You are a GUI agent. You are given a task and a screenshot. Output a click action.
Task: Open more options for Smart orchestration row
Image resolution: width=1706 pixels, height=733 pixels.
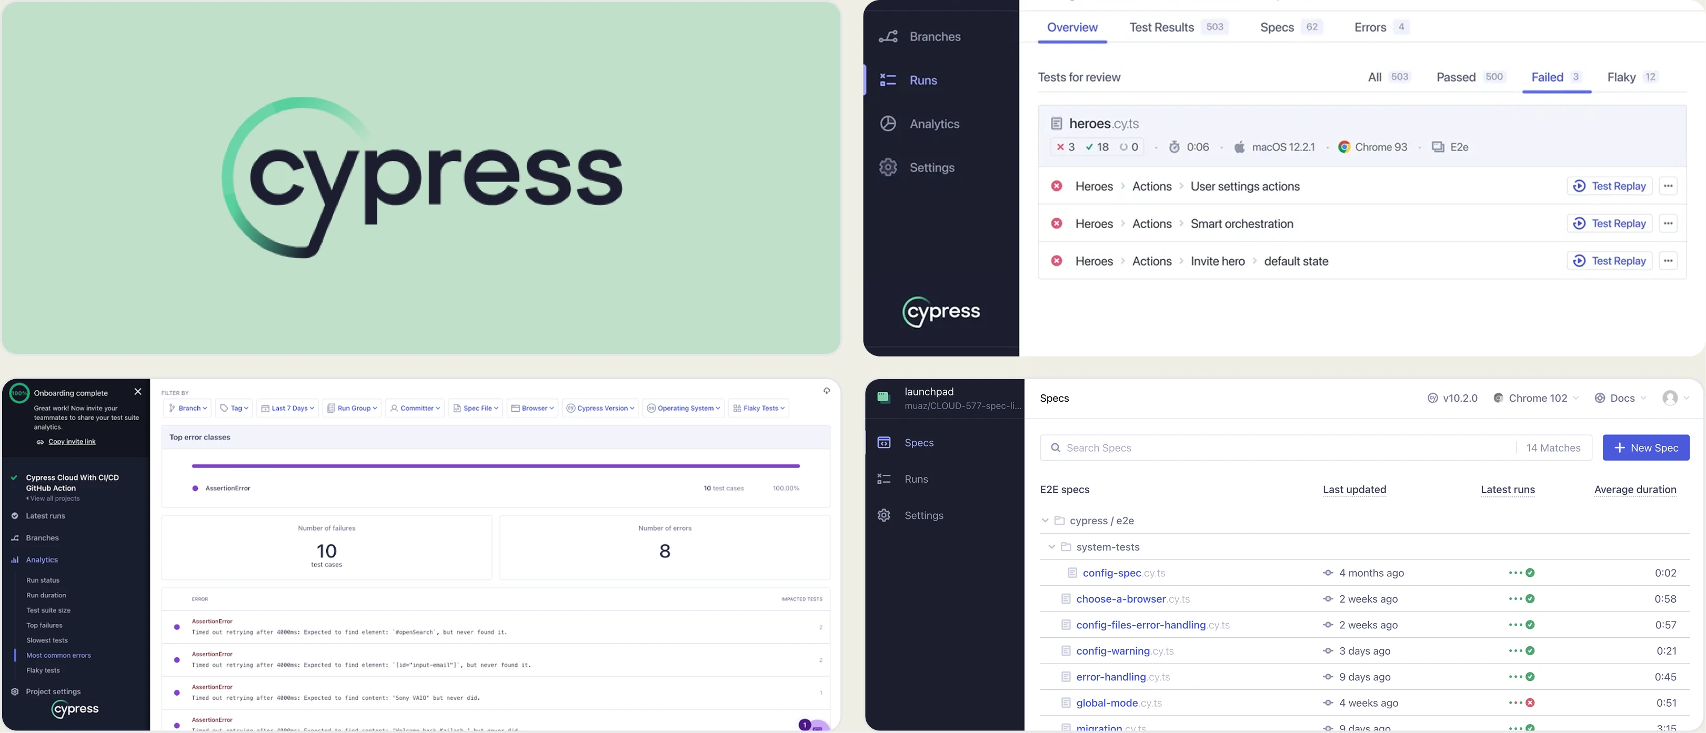[x=1668, y=223]
